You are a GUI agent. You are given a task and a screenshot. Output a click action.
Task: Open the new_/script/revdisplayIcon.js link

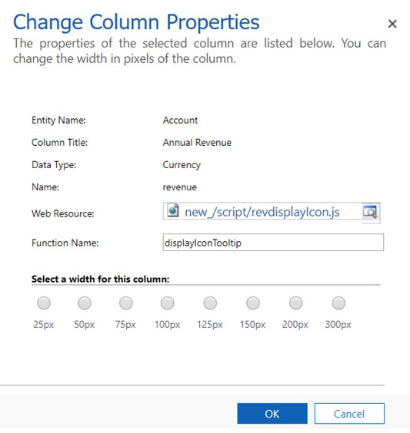pyautogui.click(x=262, y=212)
